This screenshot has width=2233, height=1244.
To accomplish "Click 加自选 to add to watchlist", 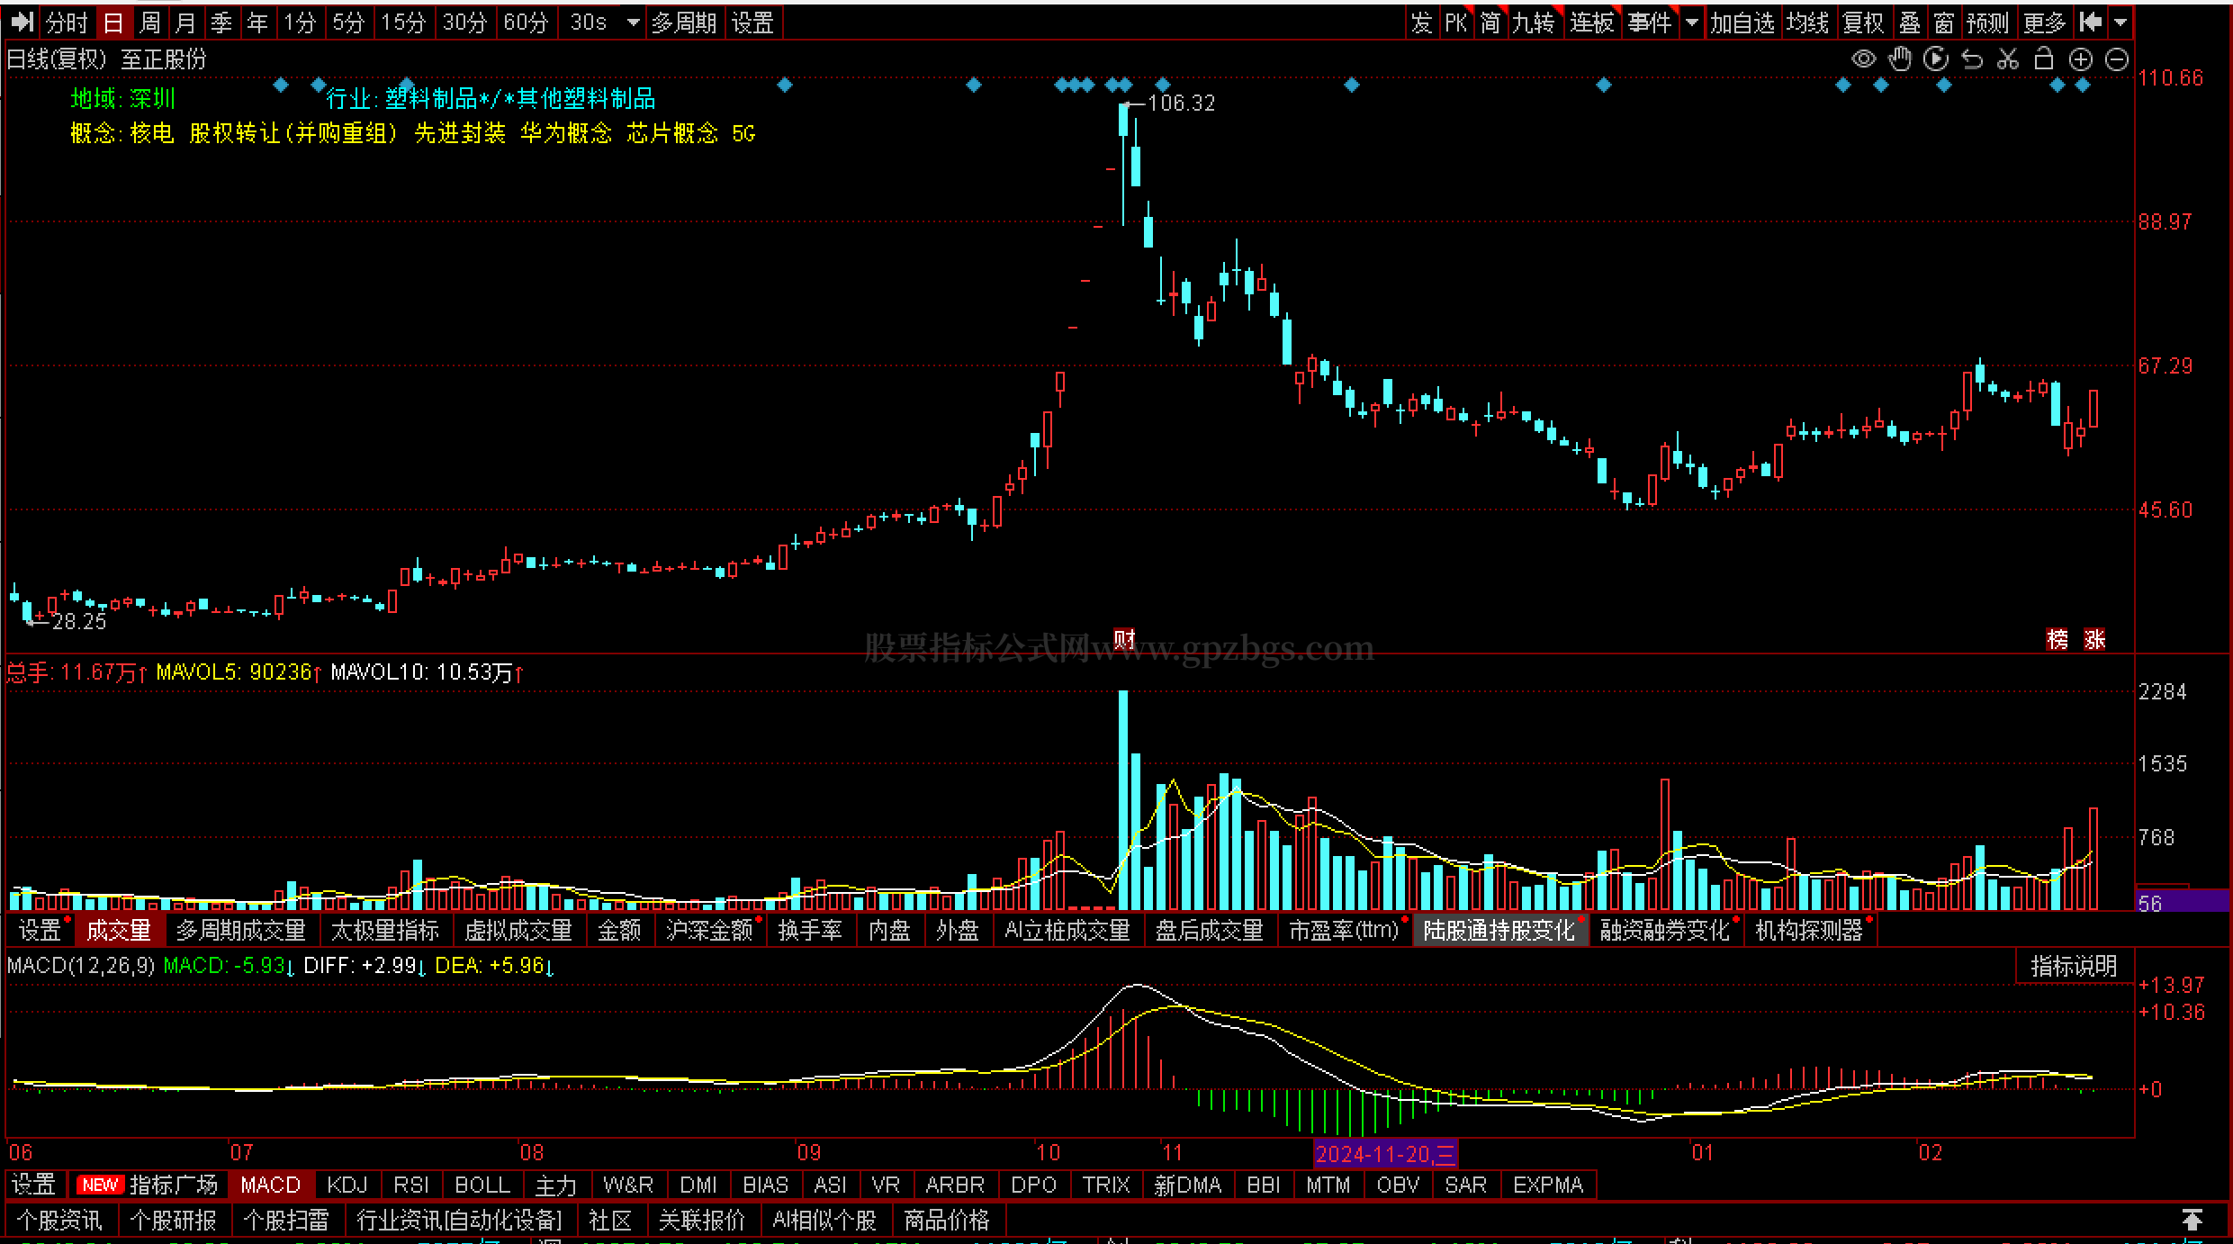I will (x=1742, y=23).
